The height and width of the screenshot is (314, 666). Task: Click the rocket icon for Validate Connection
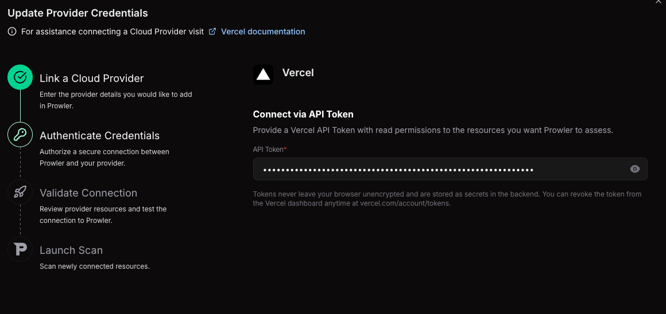tap(20, 191)
